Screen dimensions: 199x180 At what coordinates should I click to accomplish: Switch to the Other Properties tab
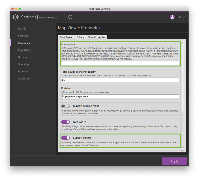coord(96,37)
